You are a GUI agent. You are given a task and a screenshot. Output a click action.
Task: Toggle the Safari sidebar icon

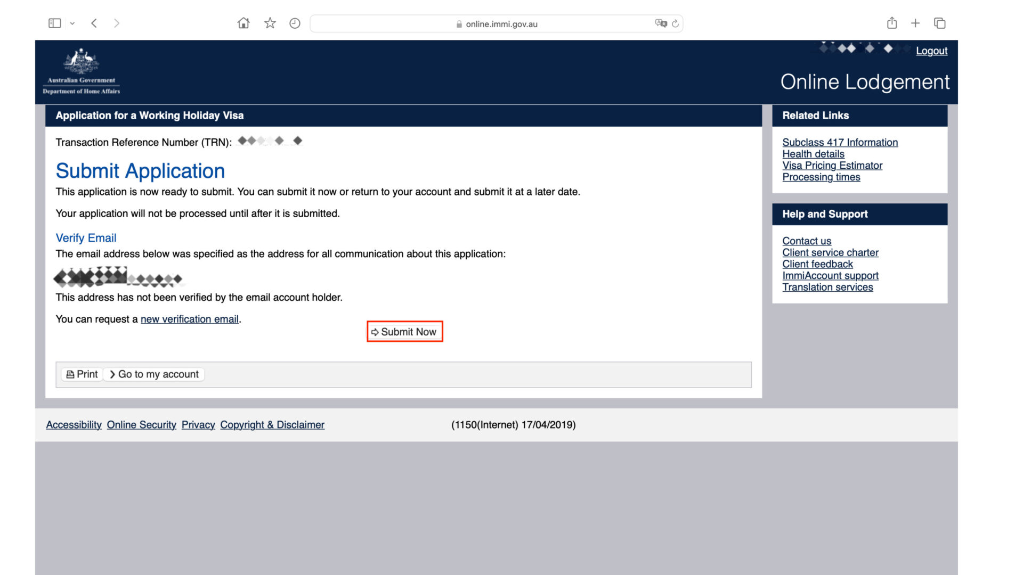(54, 23)
